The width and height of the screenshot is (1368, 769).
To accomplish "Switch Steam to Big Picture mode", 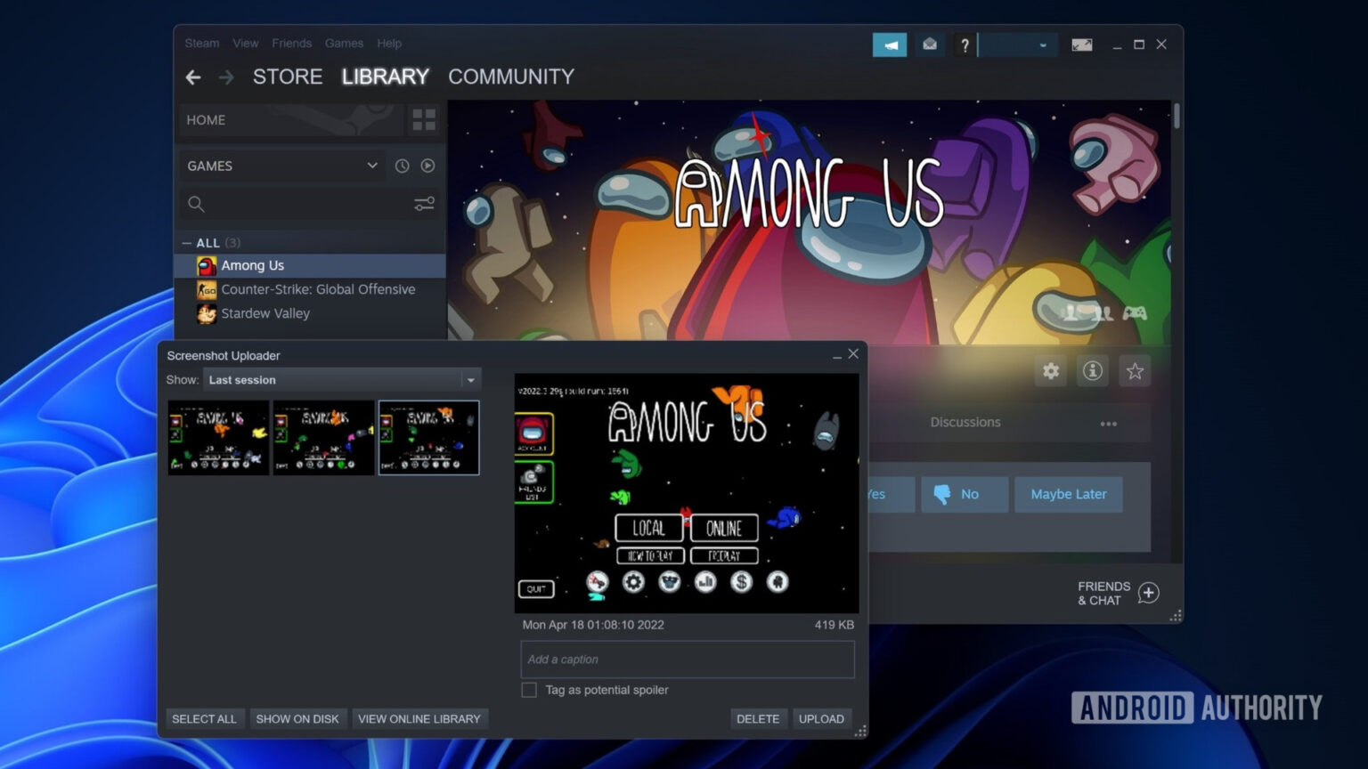I will (x=1082, y=45).
